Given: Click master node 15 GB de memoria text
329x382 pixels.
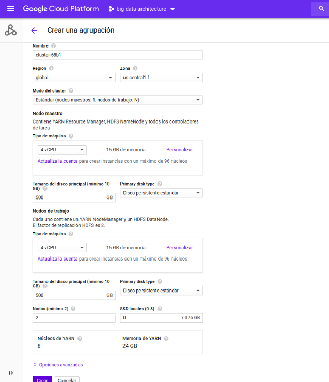Looking at the screenshot, I should [x=126, y=150].
